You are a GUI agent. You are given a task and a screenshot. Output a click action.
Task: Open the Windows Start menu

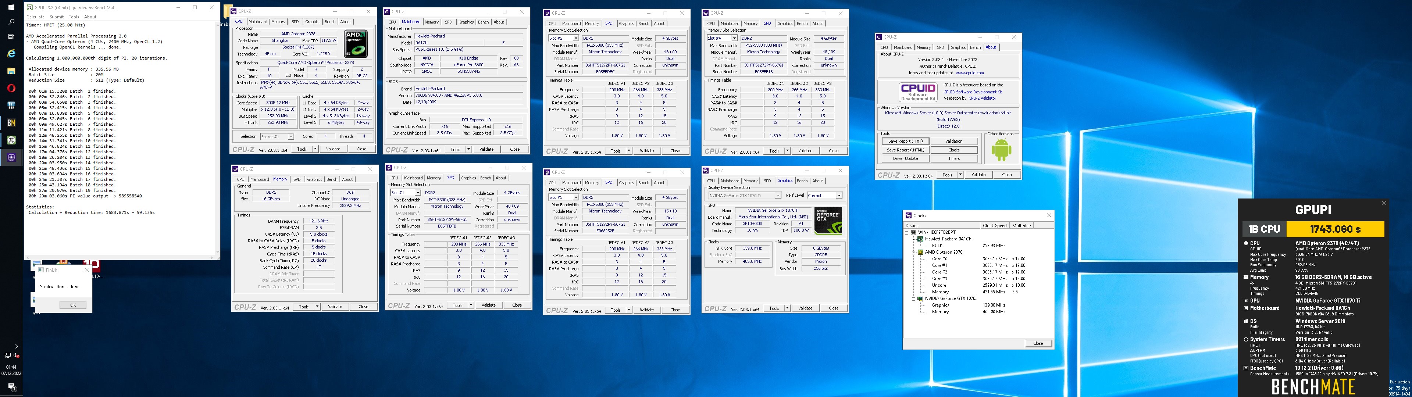tap(11, 8)
